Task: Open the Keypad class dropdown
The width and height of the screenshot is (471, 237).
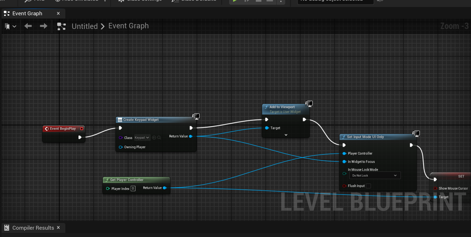Action: click(x=142, y=138)
